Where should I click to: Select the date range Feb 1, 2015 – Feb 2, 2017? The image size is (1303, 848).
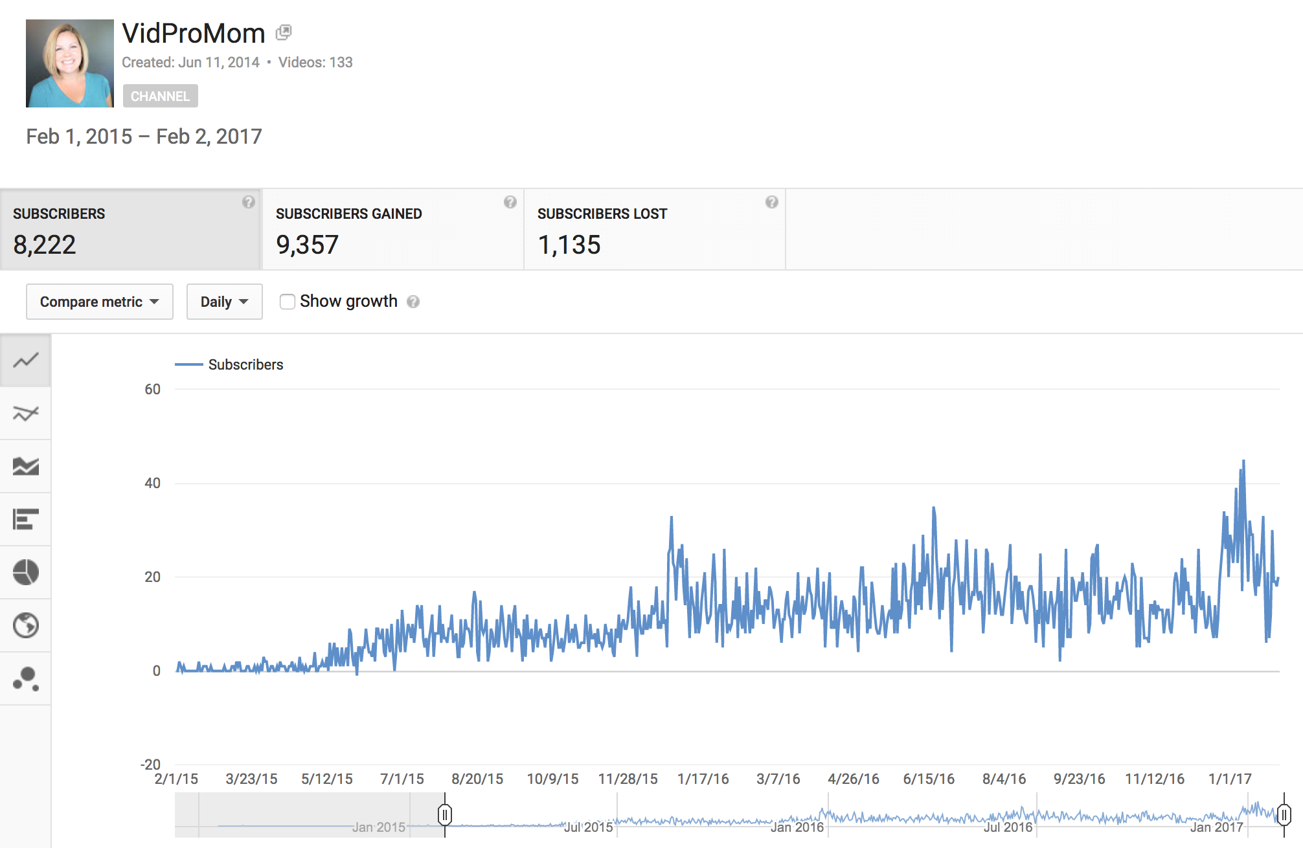coord(144,137)
